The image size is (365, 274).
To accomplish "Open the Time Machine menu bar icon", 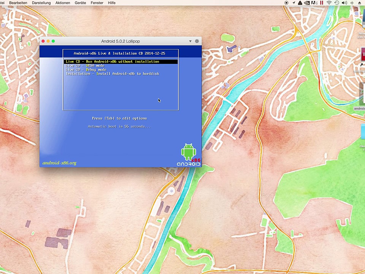I will [x=336, y=3].
